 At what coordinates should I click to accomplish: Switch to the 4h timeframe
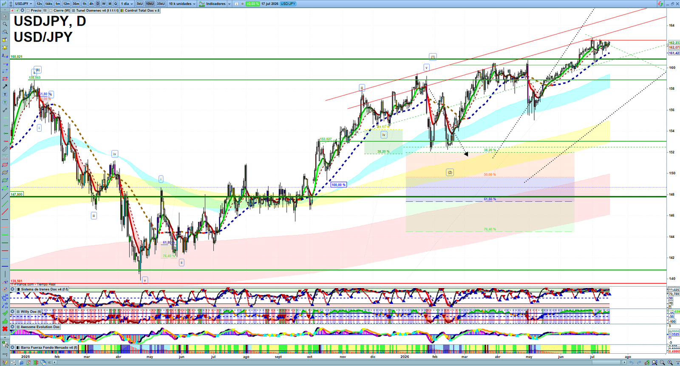pos(91,4)
